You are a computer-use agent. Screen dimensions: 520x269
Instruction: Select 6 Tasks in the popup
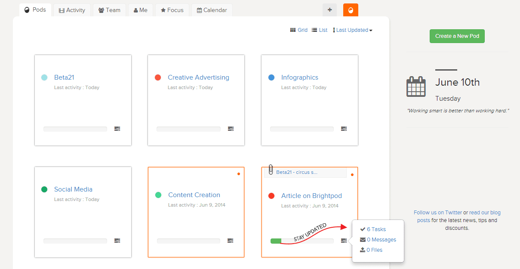click(x=376, y=229)
